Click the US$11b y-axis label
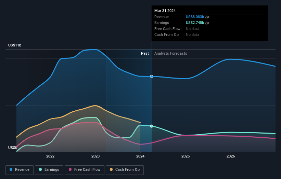281x179 pixels. [x=15, y=45]
